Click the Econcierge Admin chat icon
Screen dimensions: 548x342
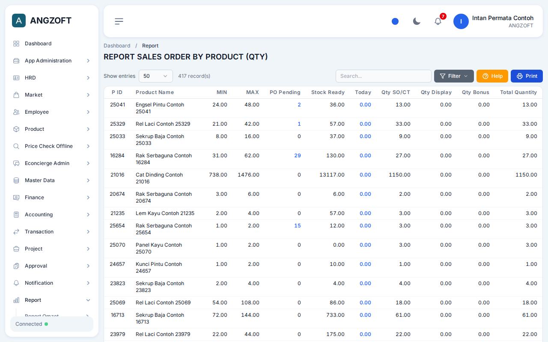click(x=16, y=163)
